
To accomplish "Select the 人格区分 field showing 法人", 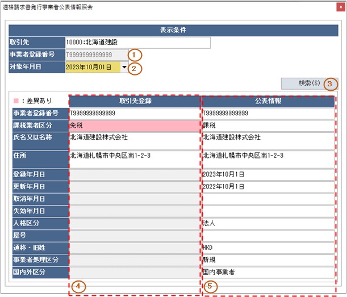I will (267, 223).
